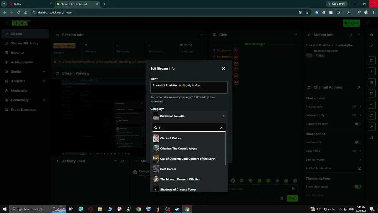Pop out the Activity Feed panel
The width and height of the screenshot is (378, 213).
pos(123,161)
